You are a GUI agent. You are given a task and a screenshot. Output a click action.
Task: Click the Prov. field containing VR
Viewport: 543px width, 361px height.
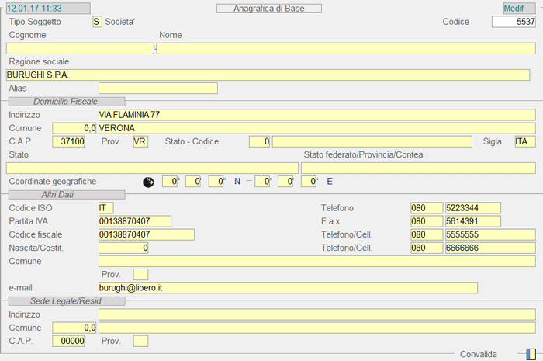[140, 141]
